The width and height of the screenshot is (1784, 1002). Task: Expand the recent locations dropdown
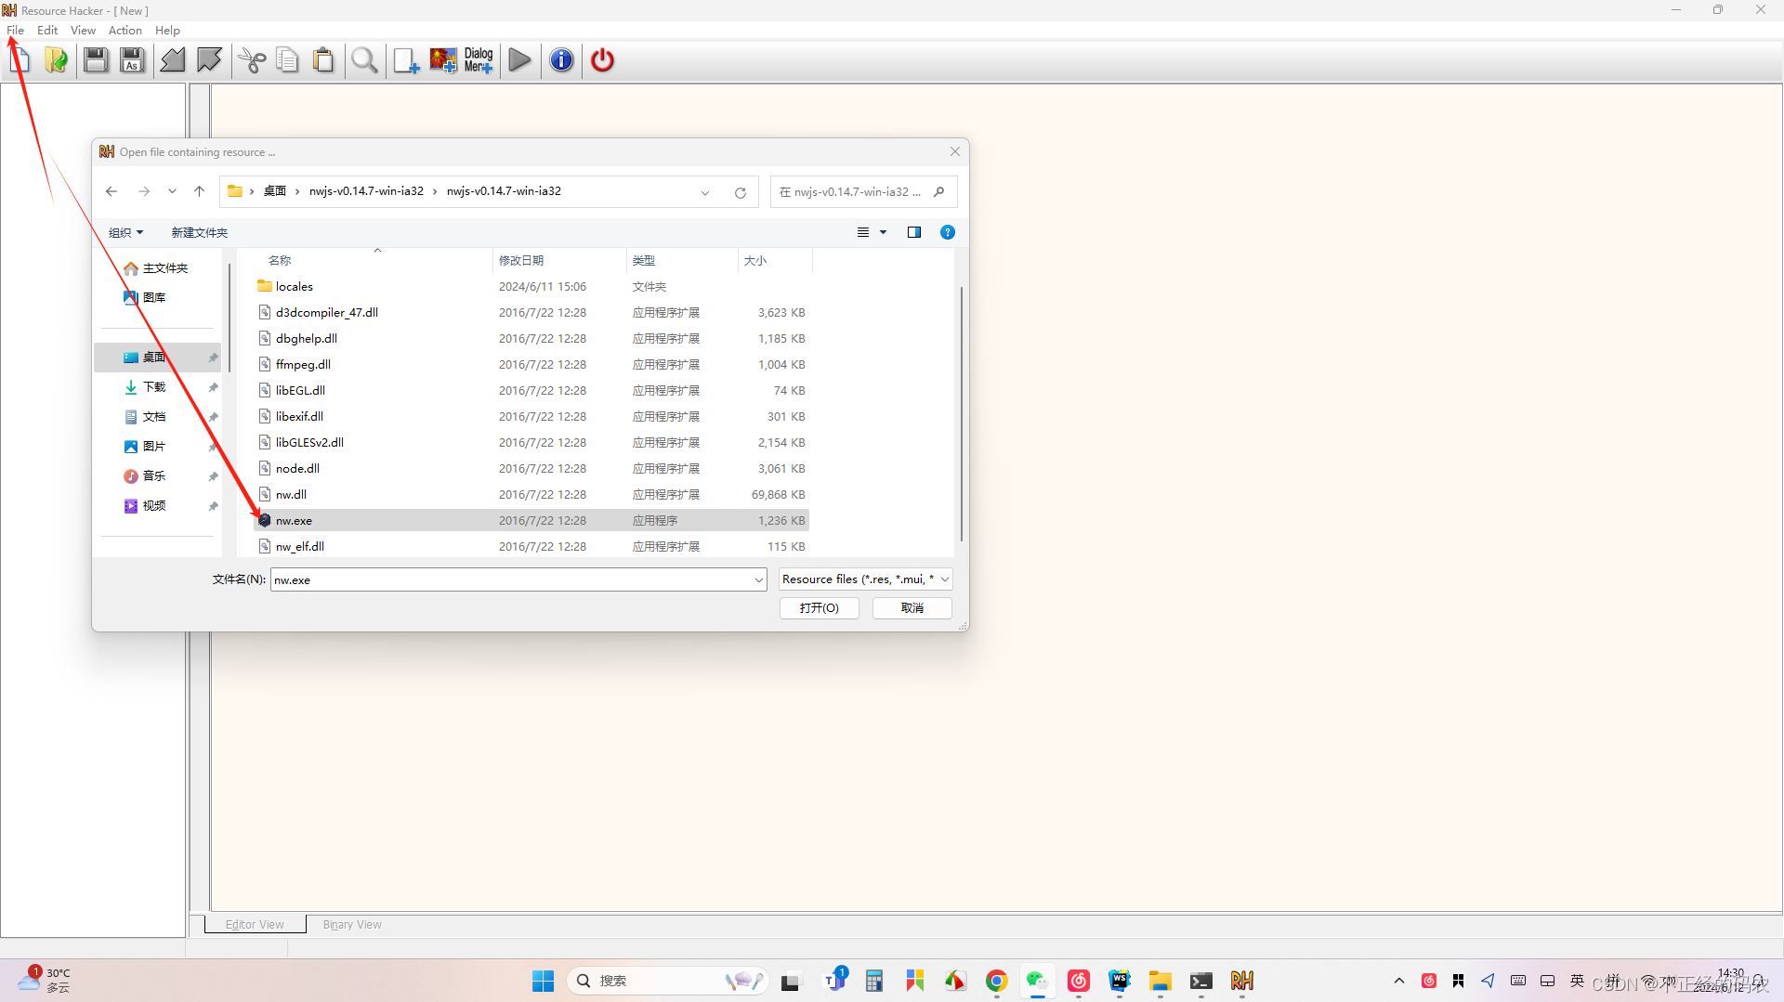172,191
